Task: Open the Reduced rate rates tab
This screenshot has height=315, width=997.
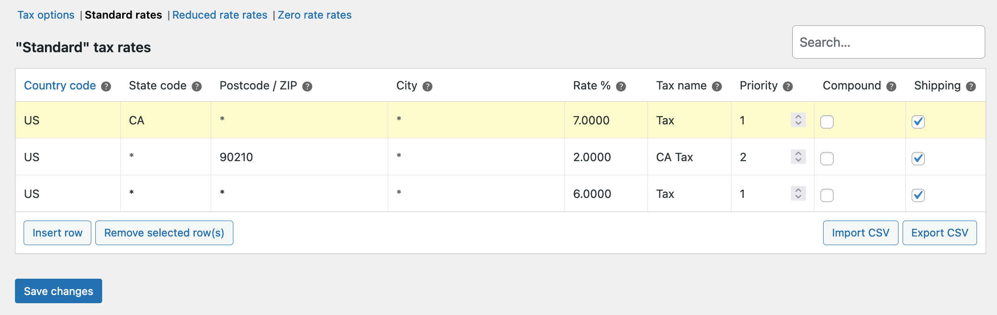Action: tap(220, 15)
